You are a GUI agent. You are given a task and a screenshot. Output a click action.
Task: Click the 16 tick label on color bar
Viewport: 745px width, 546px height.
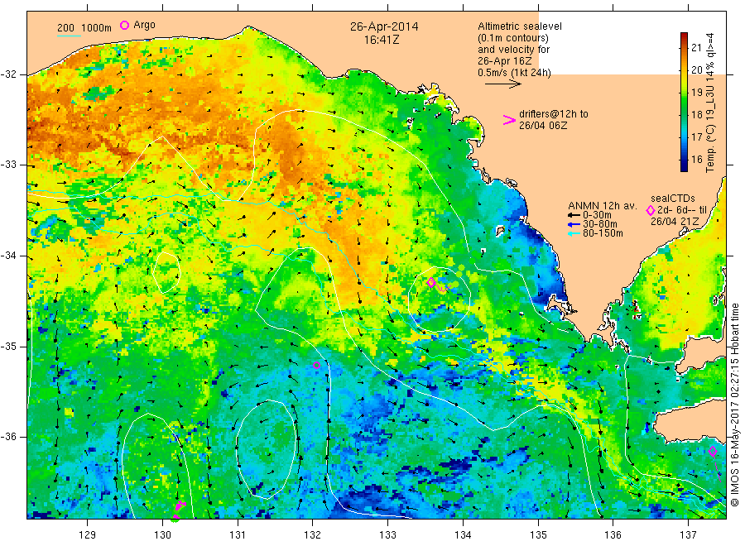coord(696,160)
